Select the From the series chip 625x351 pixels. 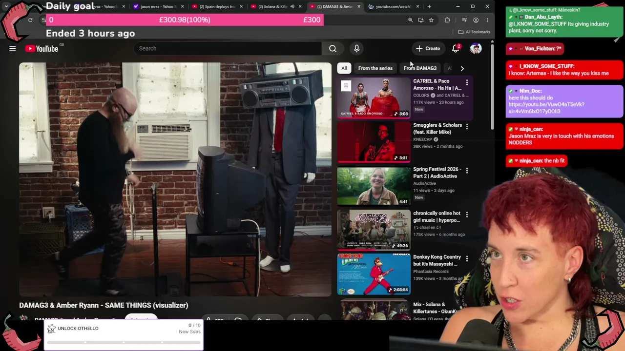pos(375,68)
